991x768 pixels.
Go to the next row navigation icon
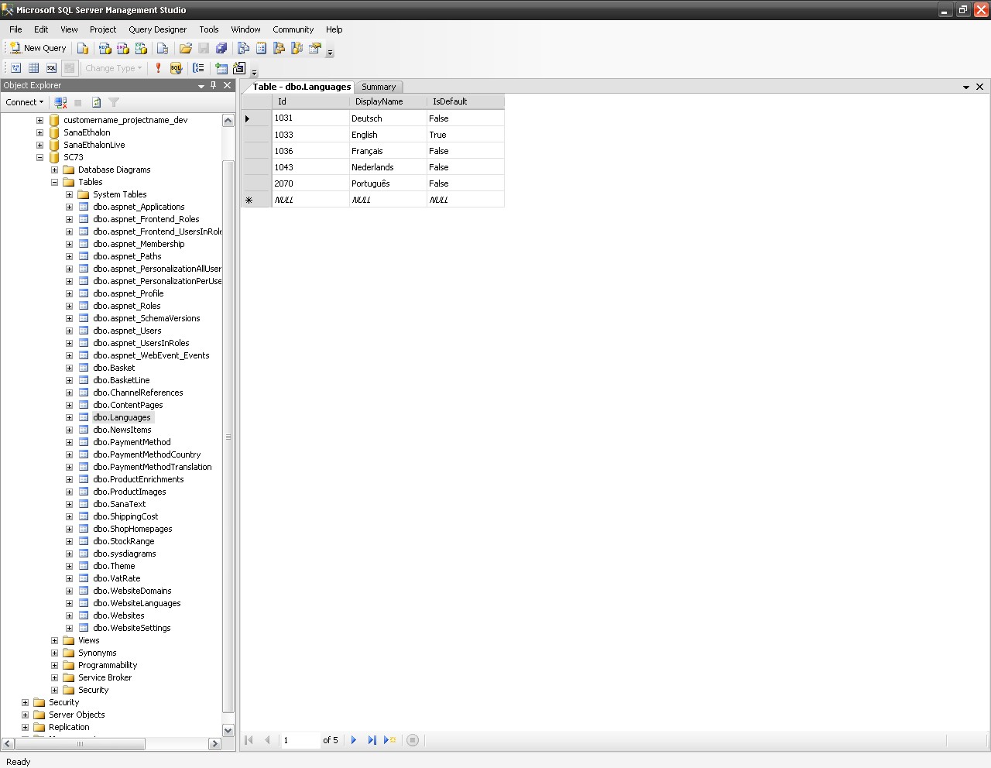click(354, 740)
